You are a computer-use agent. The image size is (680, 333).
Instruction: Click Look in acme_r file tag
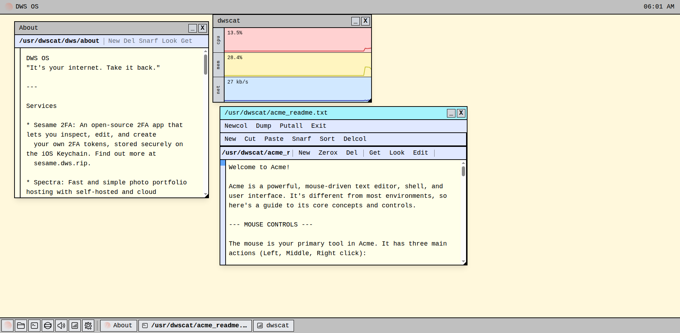[x=397, y=153]
